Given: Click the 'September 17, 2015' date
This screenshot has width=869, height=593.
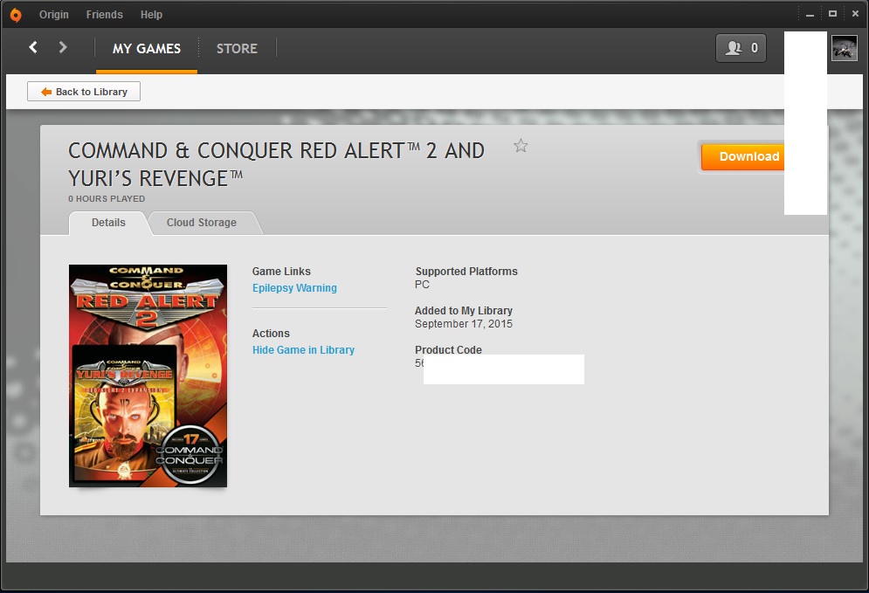Looking at the screenshot, I should click(463, 324).
